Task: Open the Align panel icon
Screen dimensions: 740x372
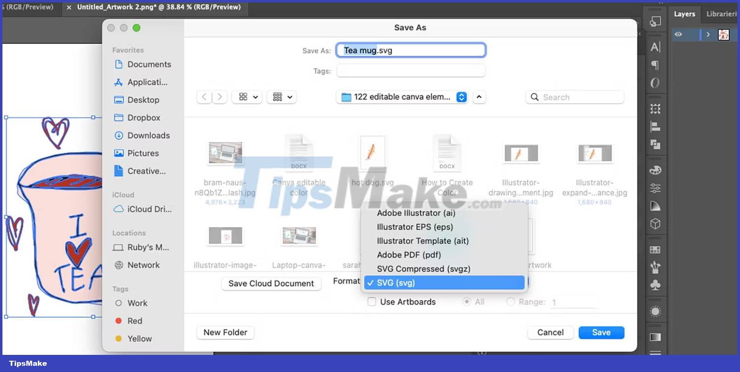Action: coord(655,127)
